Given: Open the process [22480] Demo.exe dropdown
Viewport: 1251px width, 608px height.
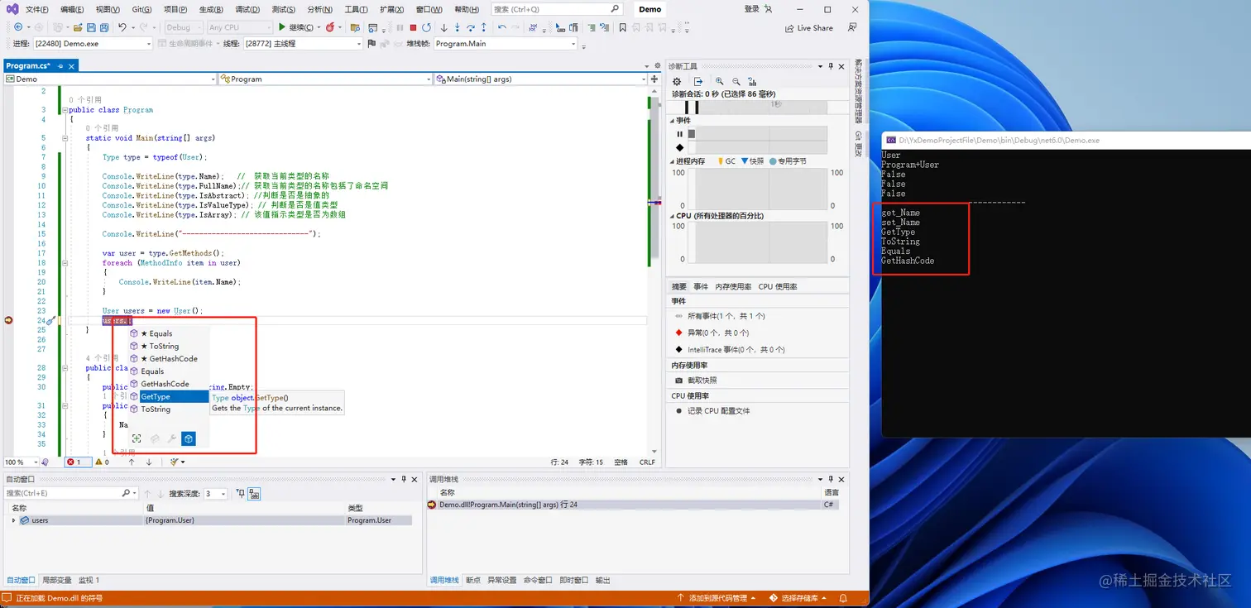Looking at the screenshot, I should tap(93, 43).
